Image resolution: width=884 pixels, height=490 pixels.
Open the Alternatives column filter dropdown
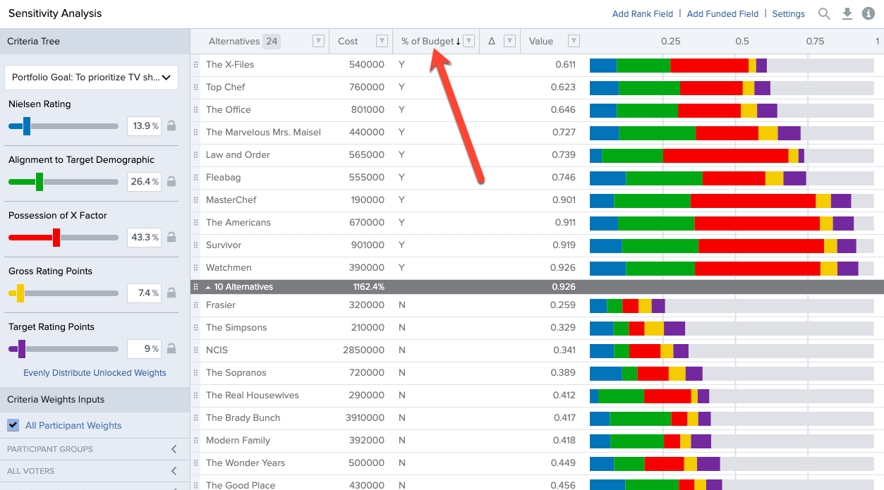click(x=318, y=41)
